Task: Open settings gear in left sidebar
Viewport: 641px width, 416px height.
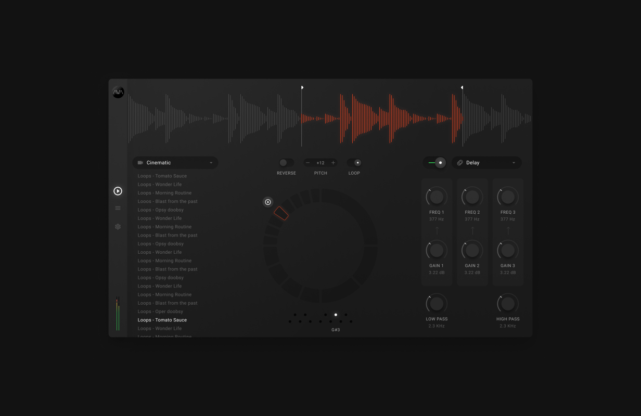Action: coord(118,227)
